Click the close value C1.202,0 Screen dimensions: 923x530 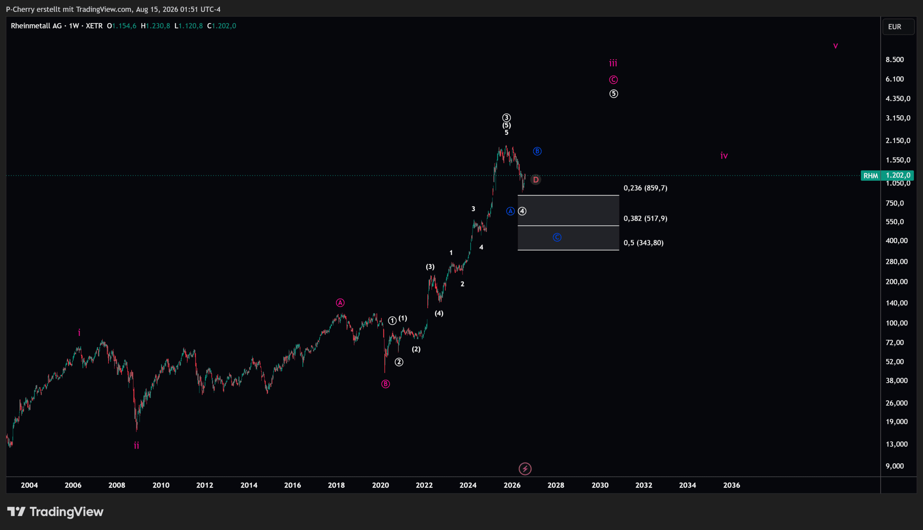coord(221,26)
